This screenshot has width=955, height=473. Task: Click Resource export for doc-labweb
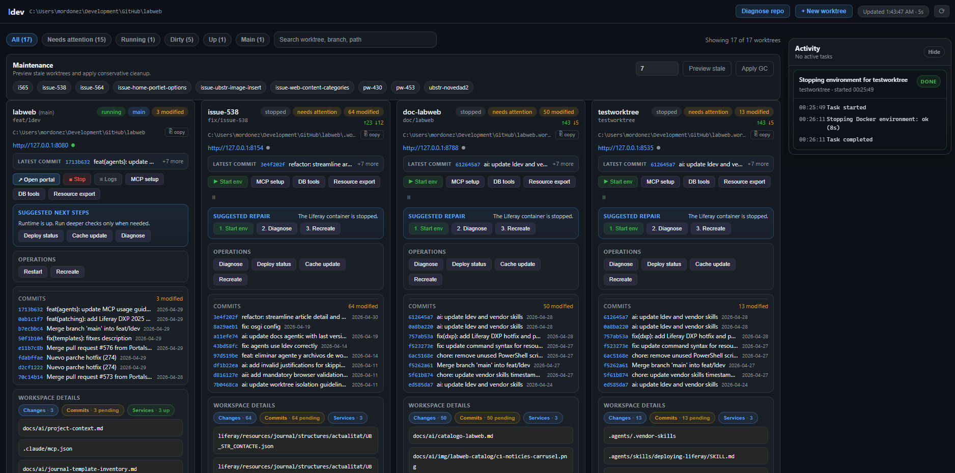pyautogui.click(x=549, y=182)
